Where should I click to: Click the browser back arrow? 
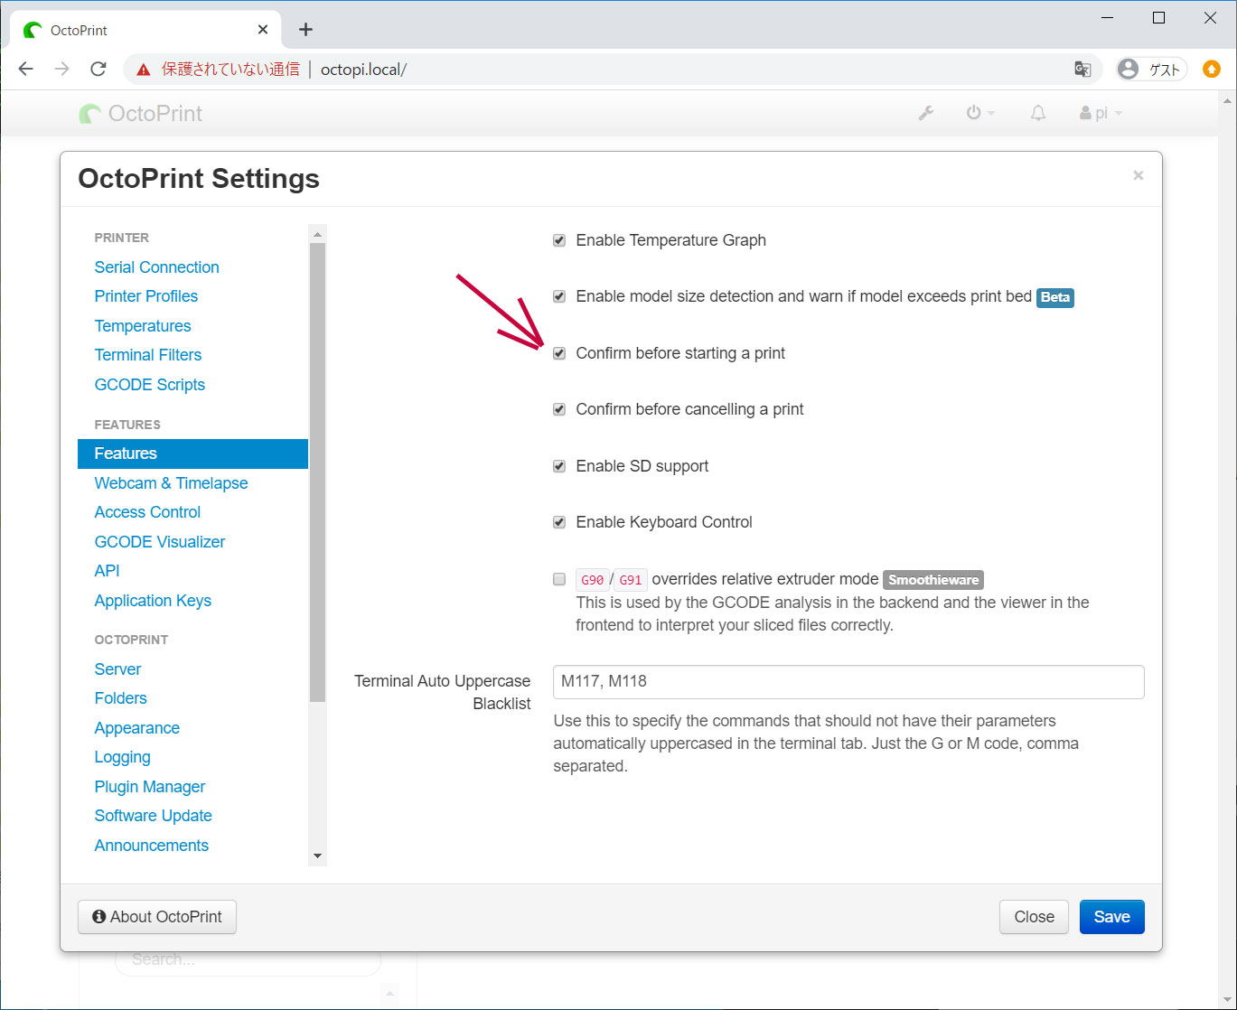[x=26, y=70]
